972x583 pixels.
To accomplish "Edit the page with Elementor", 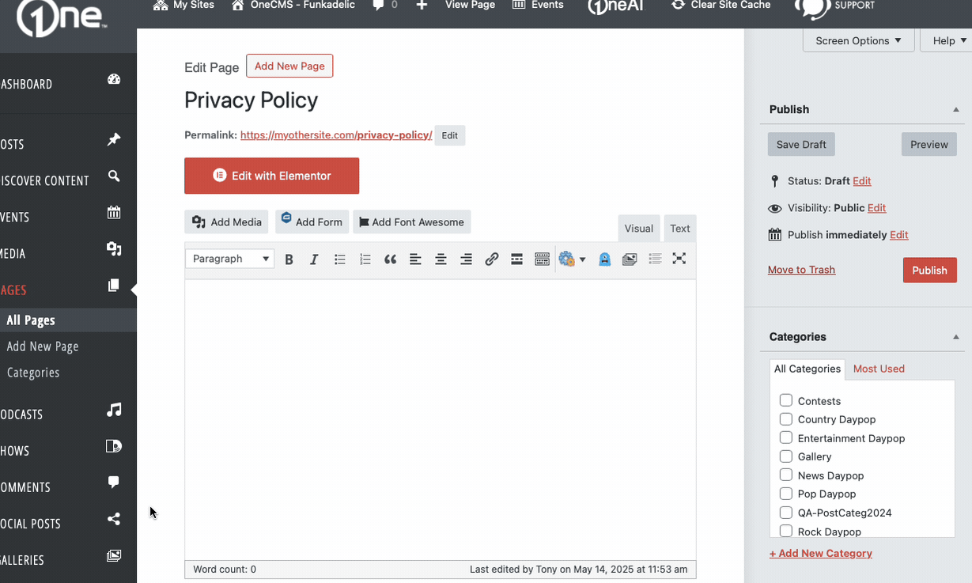I will [x=271, y=176].
